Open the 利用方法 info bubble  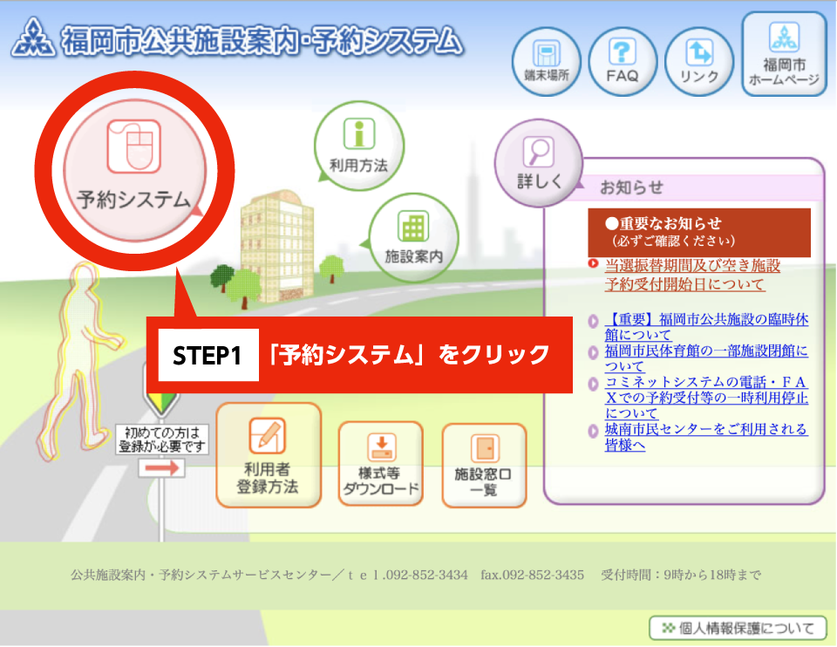(358, 146)
